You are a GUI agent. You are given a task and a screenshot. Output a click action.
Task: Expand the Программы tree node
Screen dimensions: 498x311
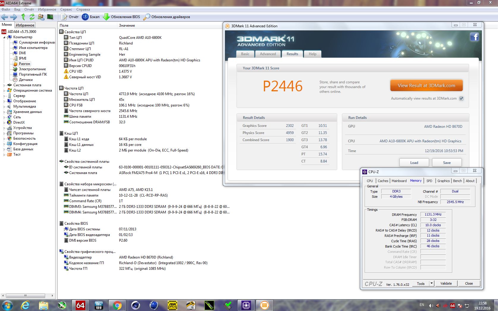(x=4, y=133)
